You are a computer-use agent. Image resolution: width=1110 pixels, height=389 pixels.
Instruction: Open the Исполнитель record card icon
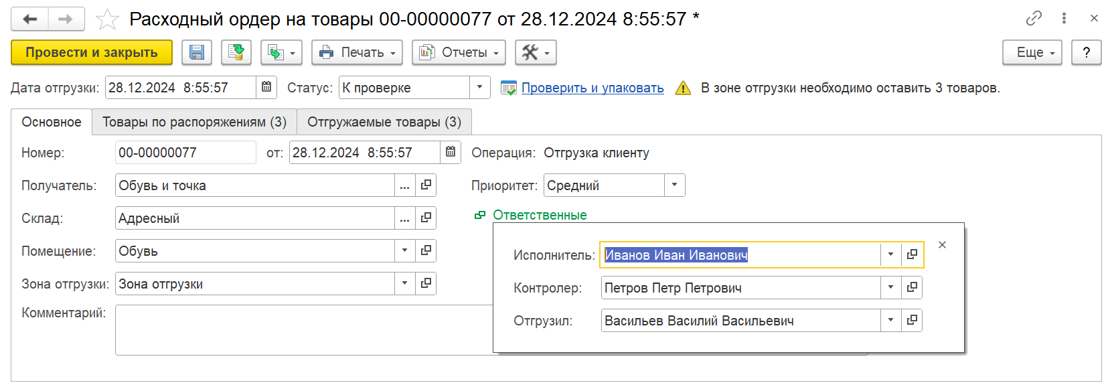pos(912,255)
